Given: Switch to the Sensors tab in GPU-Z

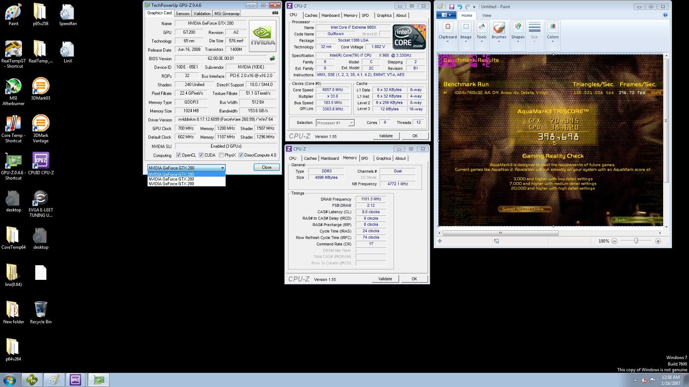Looking at the screenshot, I should (183, 13).
